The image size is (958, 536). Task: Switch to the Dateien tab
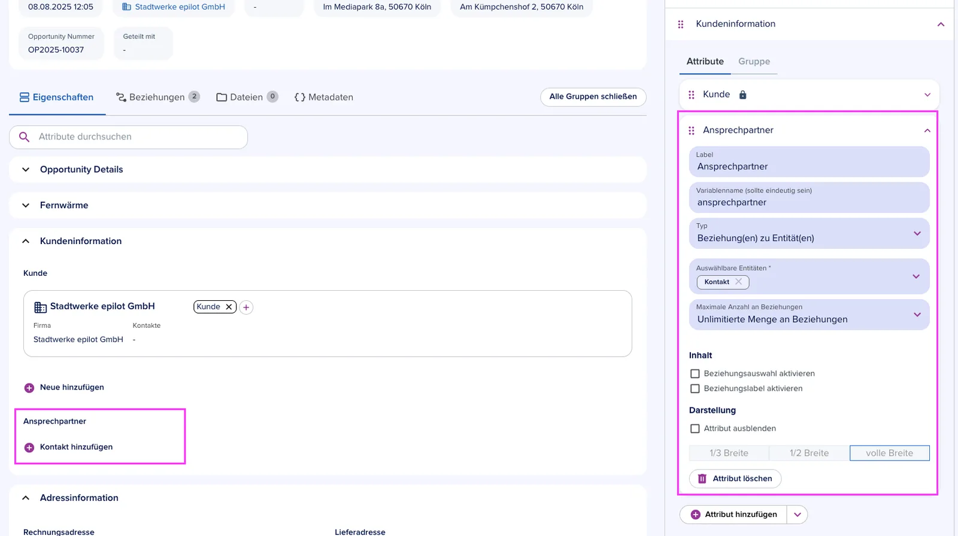[x=247, y=97]
